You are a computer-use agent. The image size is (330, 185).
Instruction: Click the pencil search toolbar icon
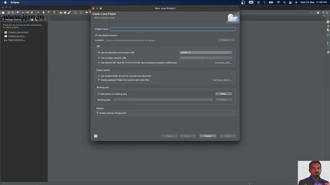pyautogui.click(x=69, y=12)
